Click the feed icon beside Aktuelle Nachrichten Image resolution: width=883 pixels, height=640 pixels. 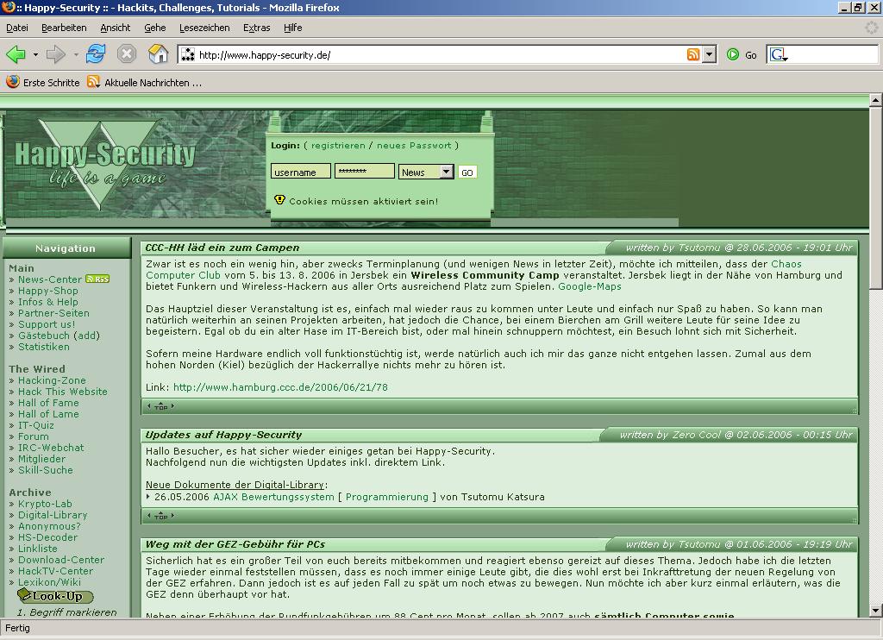tap(93, 82)
